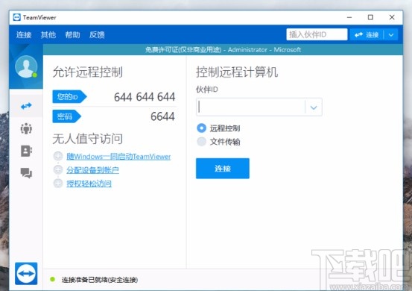Click the 无人值守访问 heading

pyautogui.click(x=87, y=139)
